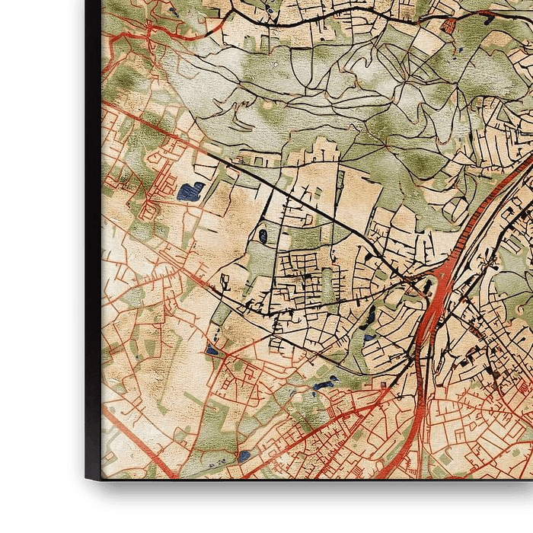The image size is (533, 533).
Task: Select the small blue pond beside the central street grid
Action: 263,236
